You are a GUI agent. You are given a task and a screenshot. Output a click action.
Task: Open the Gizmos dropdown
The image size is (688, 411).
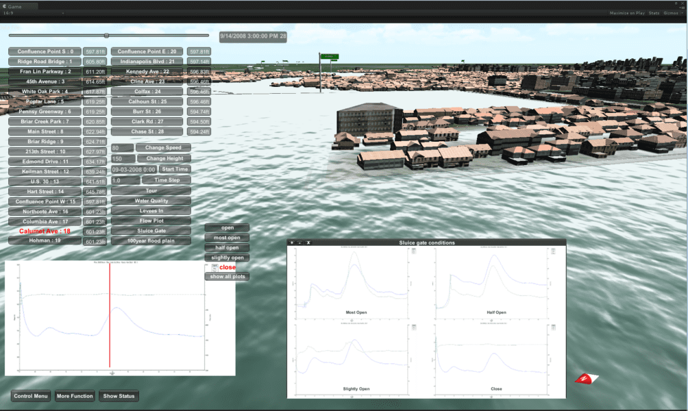672,12
